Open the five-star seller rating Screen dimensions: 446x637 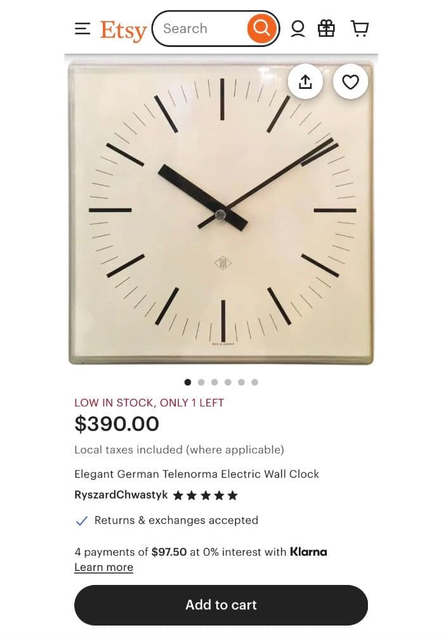(205, 495)
